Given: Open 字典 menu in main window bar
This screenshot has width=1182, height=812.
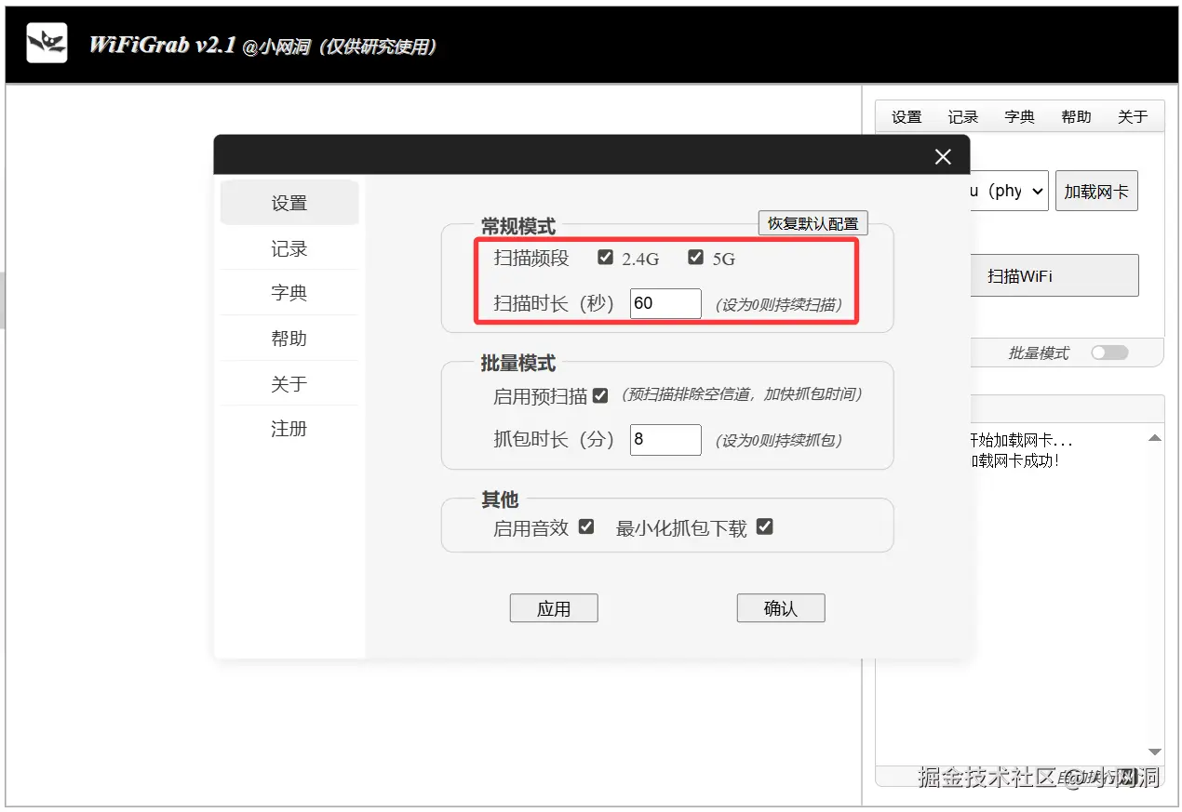Looking at the screenshot, I should tap(1020, 116).
